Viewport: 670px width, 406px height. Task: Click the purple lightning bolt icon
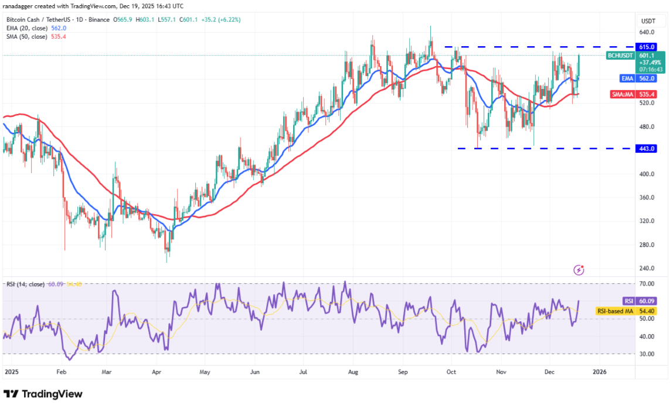click(x=579, y=270)
